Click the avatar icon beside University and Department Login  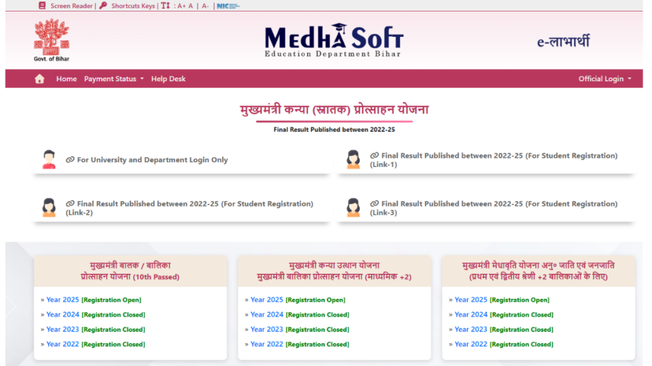(x=49, y=159)
